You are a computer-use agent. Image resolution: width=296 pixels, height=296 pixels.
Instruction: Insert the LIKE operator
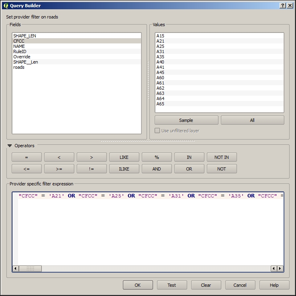(x=124, y=157)
